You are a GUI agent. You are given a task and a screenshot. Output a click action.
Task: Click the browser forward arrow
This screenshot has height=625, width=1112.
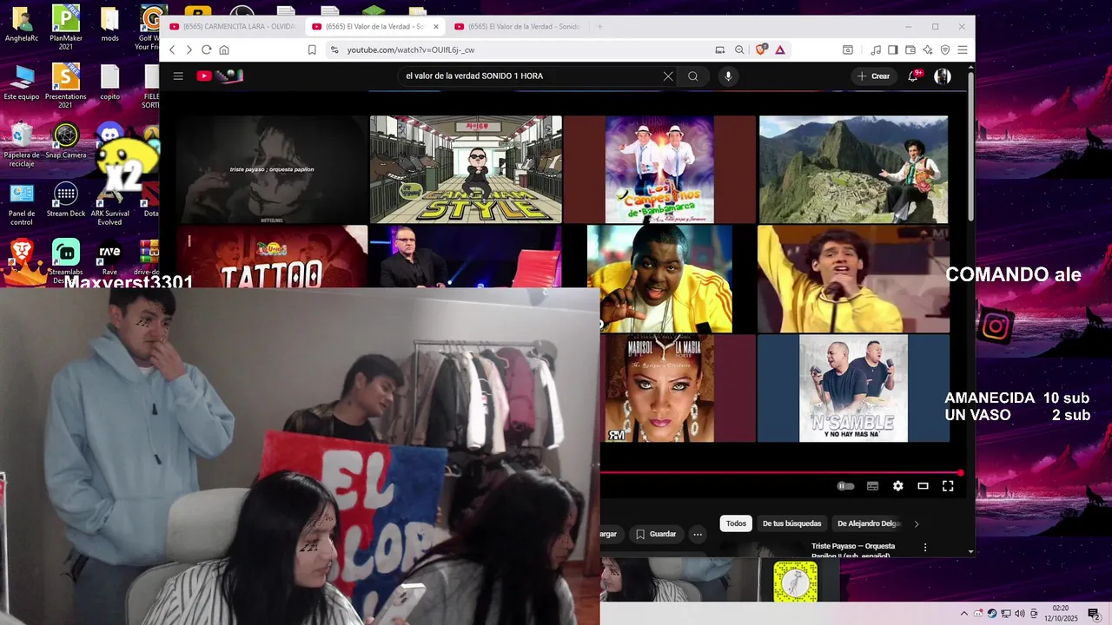(189, 50)
